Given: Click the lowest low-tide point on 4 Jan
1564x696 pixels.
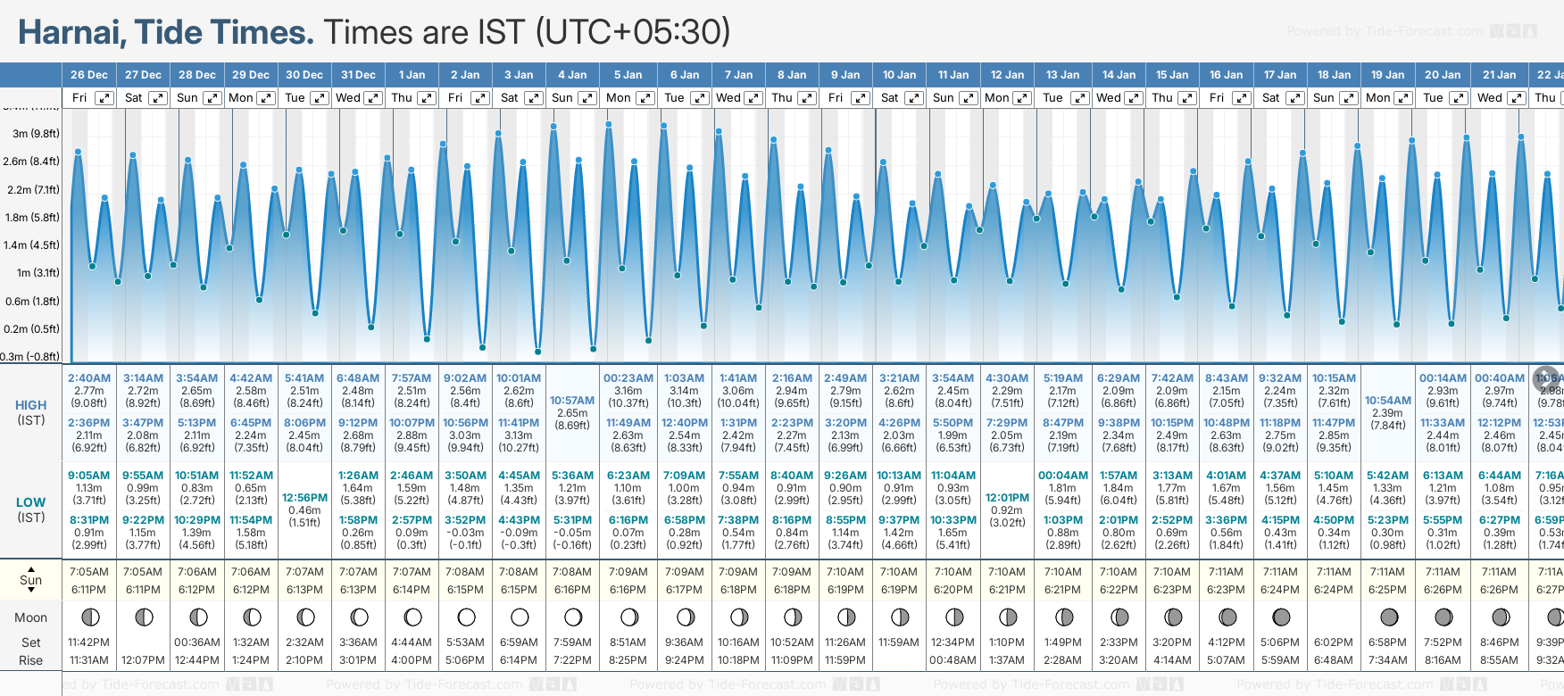Looking at the screenshot, I should 593,349.
